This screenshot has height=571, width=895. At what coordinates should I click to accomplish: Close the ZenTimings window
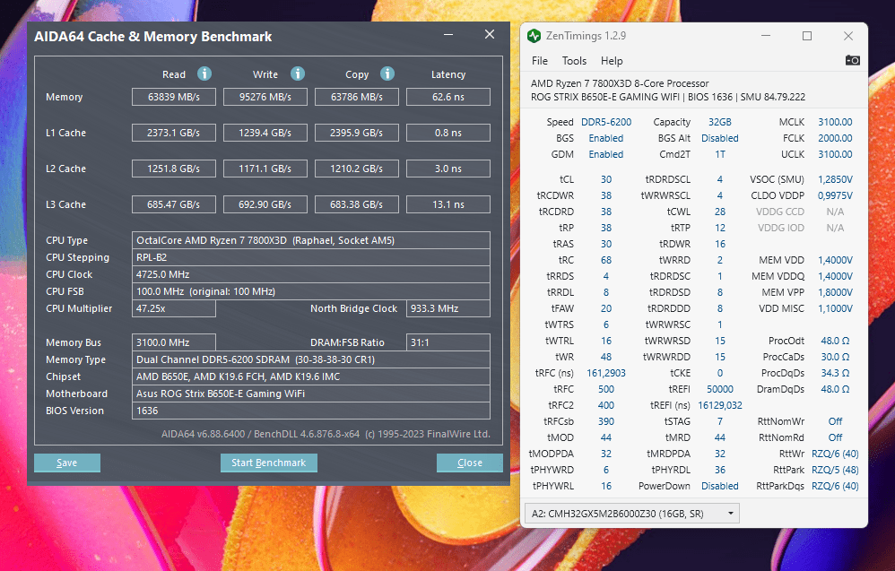(848, 36)
